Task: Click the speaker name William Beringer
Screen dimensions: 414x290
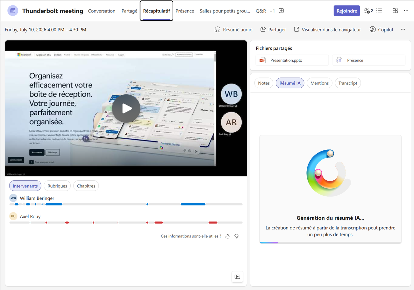Action: tap(37, 198)
